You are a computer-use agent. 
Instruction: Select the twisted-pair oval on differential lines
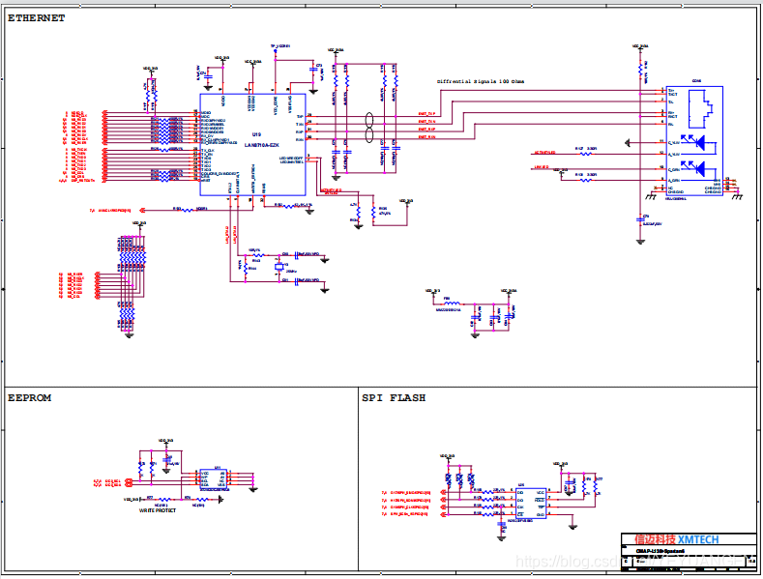(x=367, y=125)
